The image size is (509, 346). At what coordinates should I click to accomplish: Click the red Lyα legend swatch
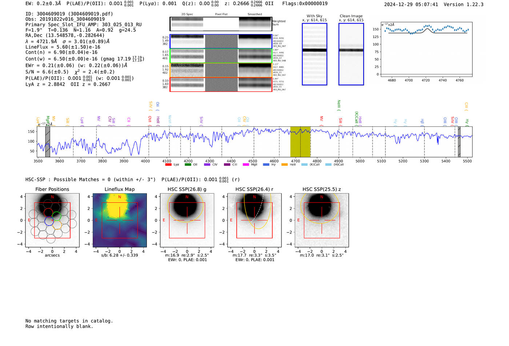[x=168, y=164]
